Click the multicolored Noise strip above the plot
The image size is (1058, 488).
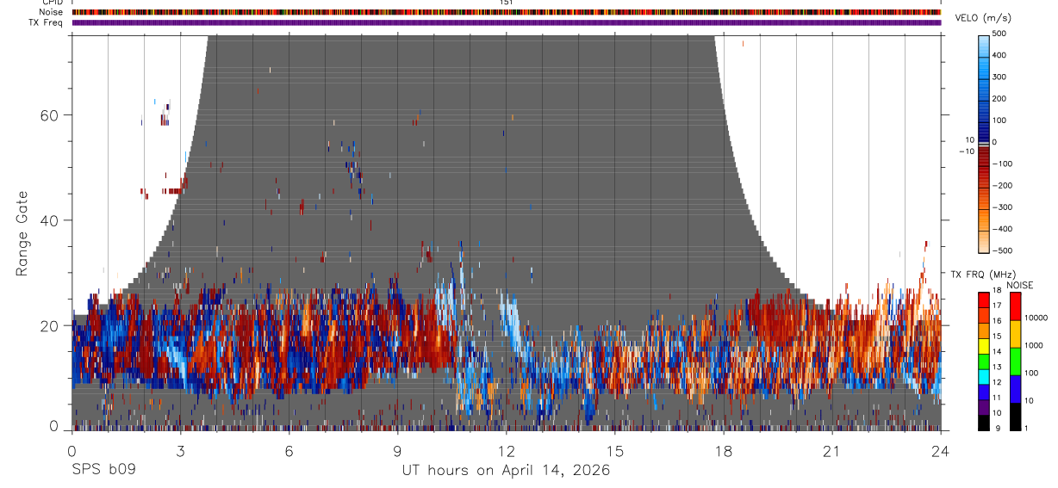coord(506,12)
